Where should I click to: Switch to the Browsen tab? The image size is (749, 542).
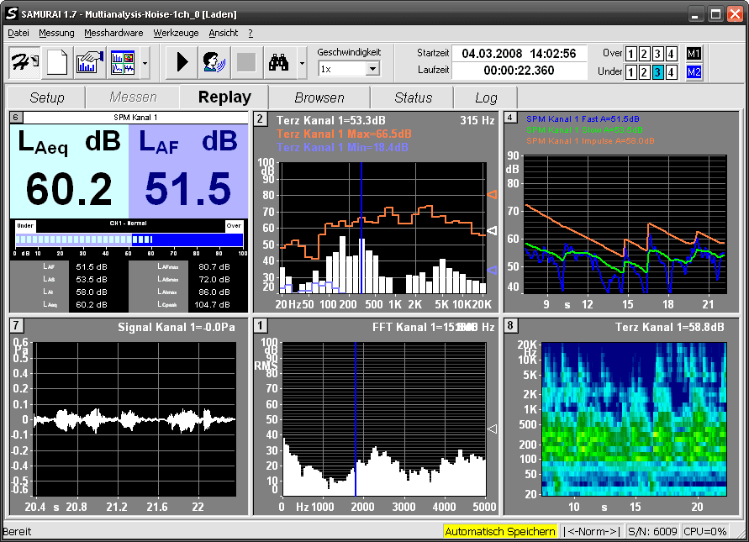click(x=319, y=97)
